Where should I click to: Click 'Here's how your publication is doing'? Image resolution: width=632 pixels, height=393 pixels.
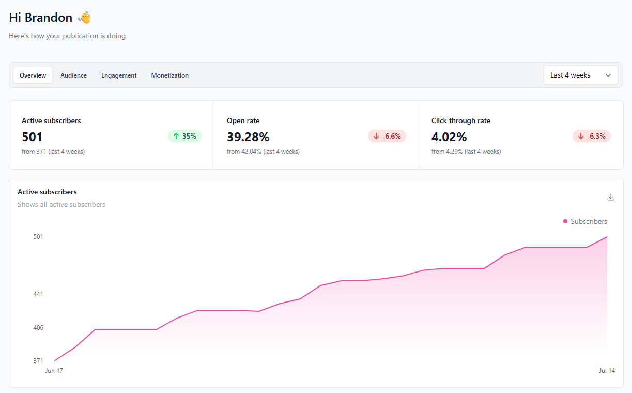(67, 36)
